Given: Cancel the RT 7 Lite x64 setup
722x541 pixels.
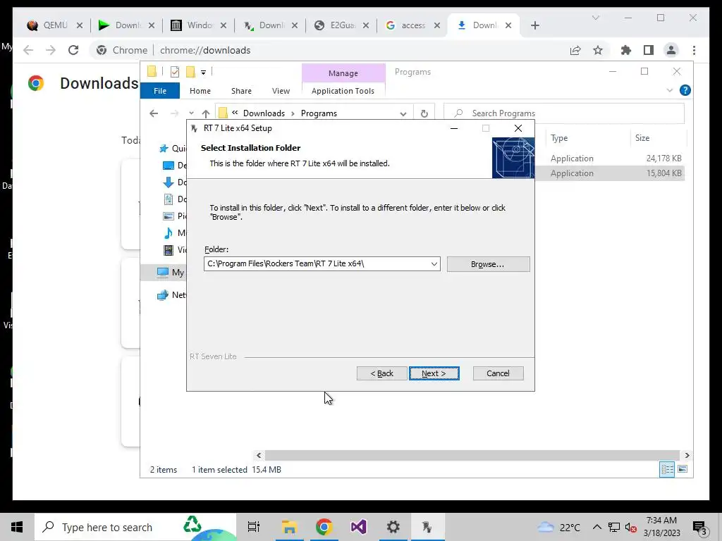Looking at the screenshot, I should (x=498, y=373).
